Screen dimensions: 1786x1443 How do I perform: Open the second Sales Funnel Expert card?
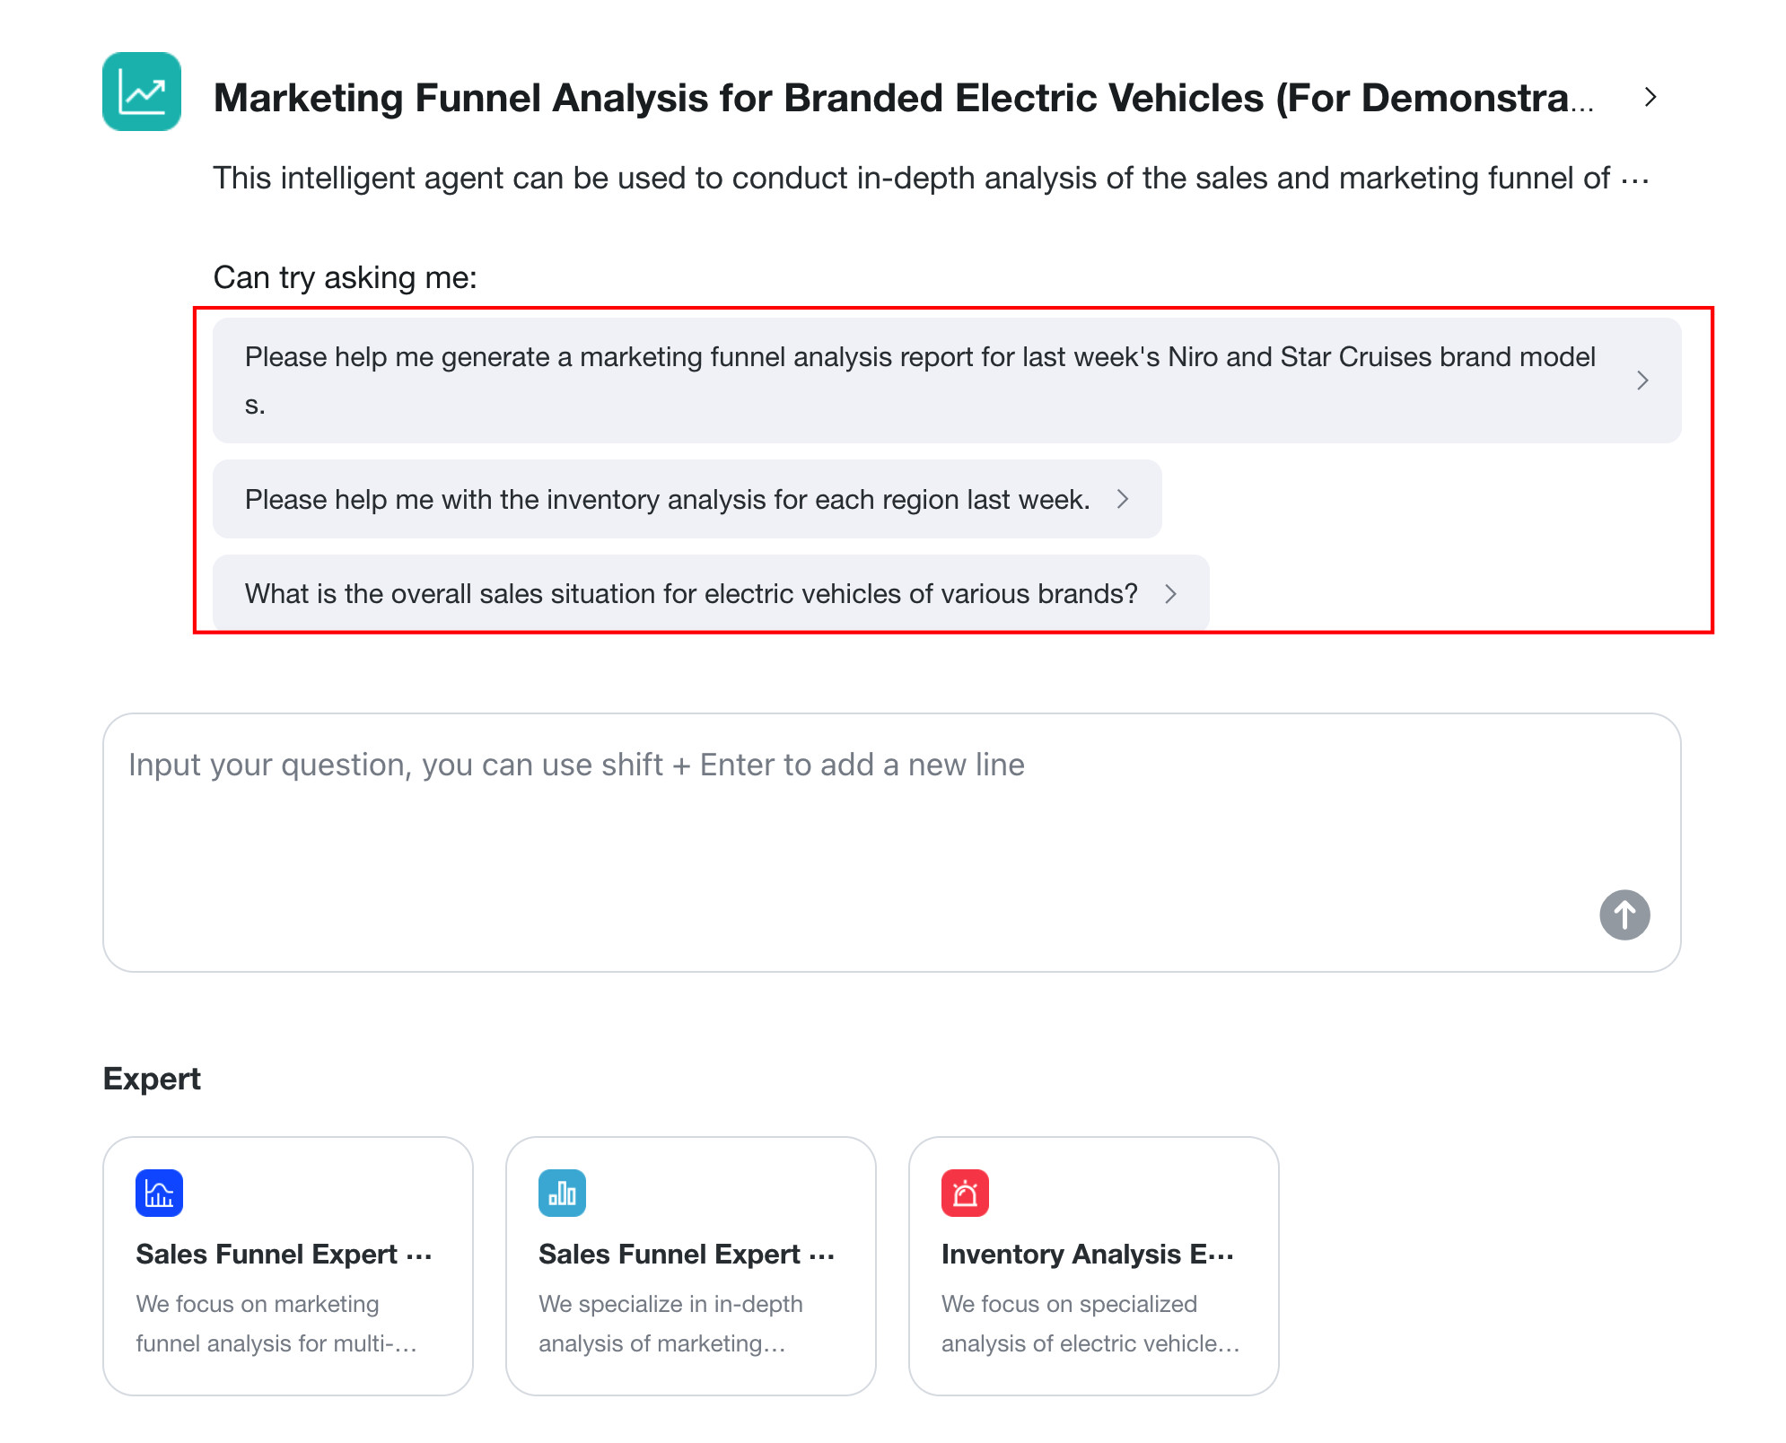pos(691,1266)
